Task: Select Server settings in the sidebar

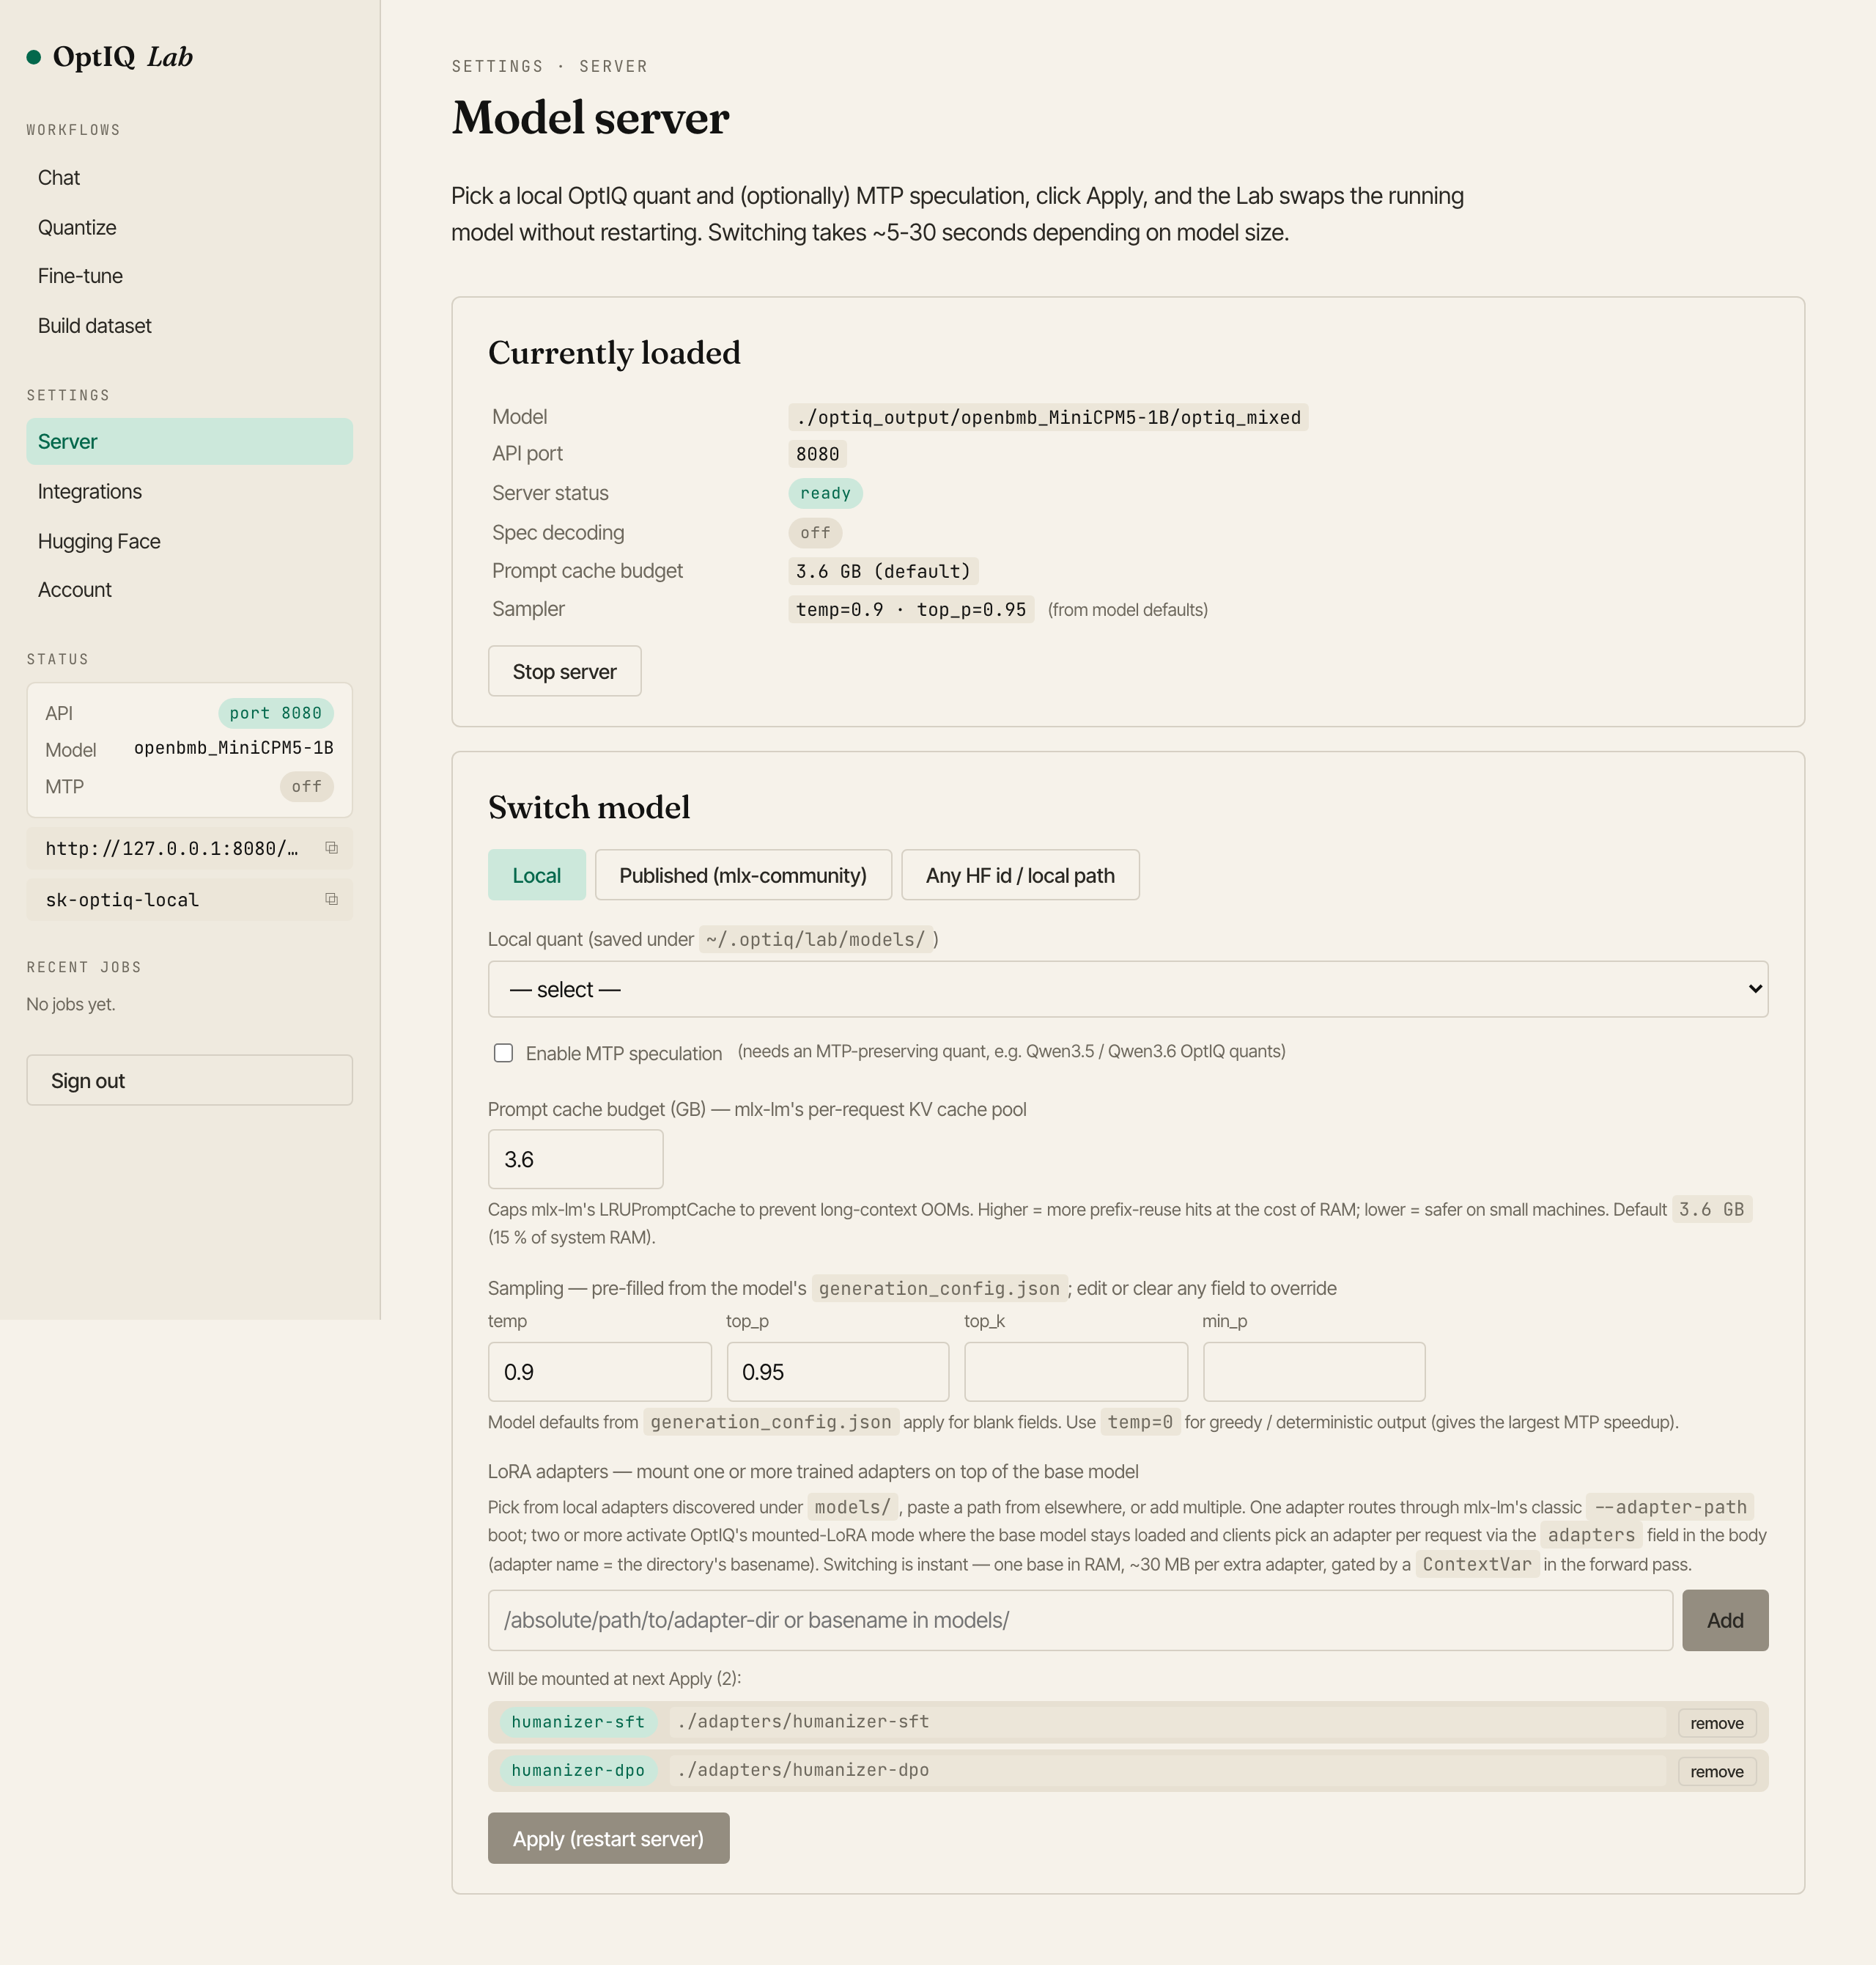Action: pos(189,441)
